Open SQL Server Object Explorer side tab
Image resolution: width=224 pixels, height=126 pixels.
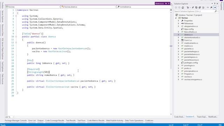pos(2,49)
